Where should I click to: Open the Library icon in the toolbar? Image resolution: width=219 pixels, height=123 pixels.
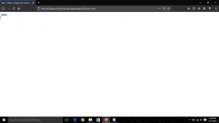click(189, 9)
